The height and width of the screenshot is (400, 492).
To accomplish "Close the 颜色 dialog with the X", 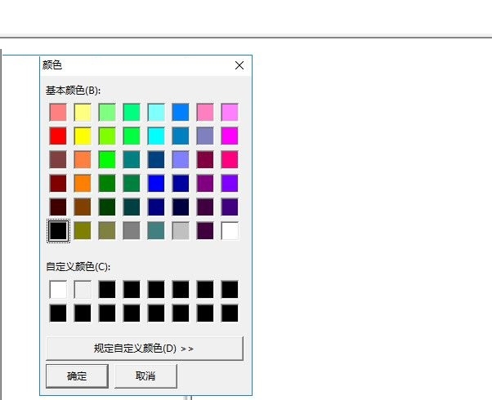I will pyautogui.click(x=239, y=65).
